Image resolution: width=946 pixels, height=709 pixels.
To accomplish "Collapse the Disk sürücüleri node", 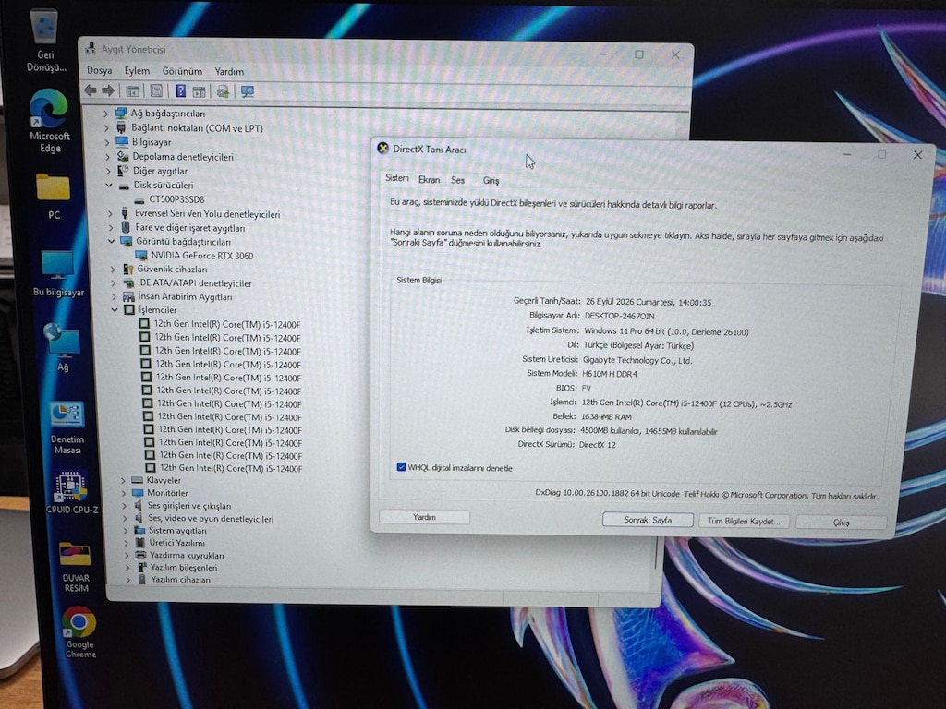I will click(x=109, y=185).
